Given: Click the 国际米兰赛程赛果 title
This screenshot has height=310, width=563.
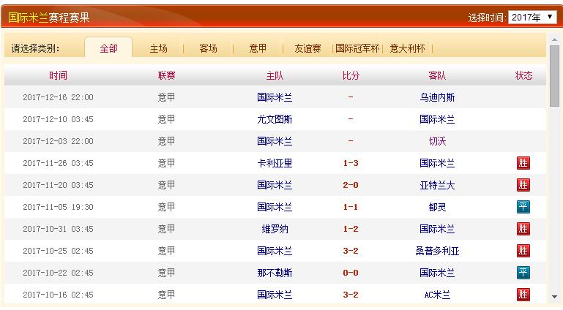Looking at the screenshot, I should [49, 18].
